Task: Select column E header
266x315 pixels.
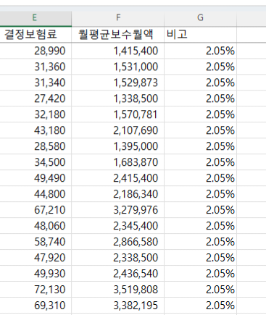Action: (36, 18)
